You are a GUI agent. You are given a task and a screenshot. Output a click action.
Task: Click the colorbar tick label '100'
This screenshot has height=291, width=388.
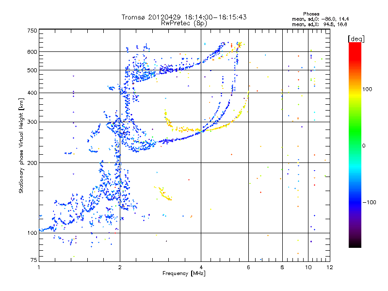point(367,89)
